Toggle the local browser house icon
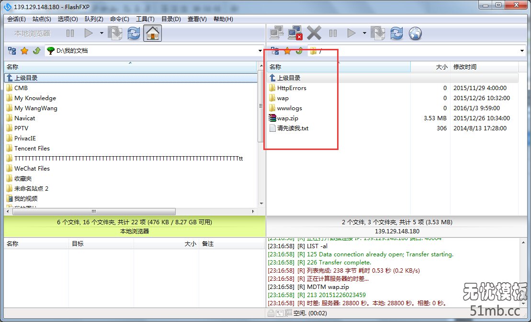The height and width of the screenshot is (322, 531). 152,33
